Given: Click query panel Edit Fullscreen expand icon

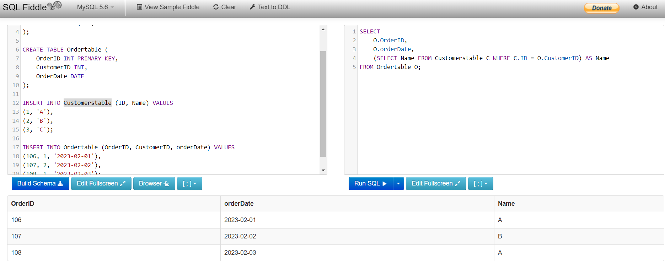Looking at the screenshot, I should tap(458, 183).
